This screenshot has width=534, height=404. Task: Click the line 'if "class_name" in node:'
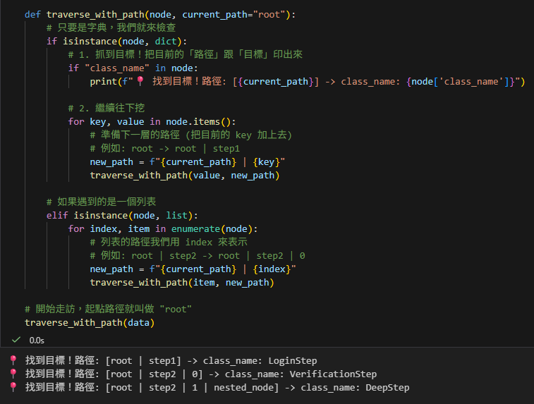pos(133,68)
